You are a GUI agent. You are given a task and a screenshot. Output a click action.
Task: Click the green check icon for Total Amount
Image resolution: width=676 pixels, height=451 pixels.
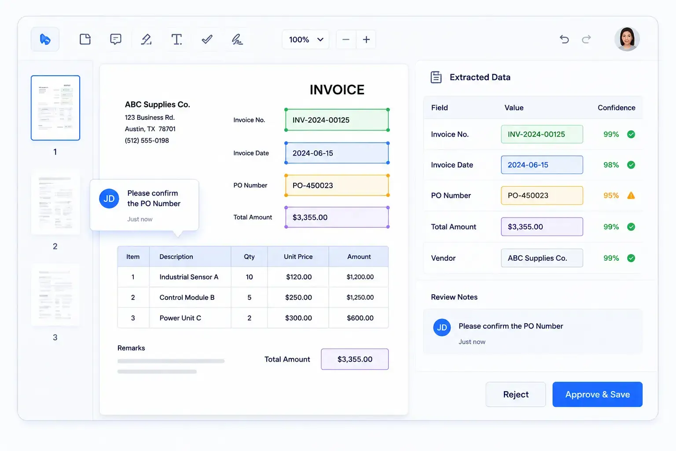pos(631,227)
